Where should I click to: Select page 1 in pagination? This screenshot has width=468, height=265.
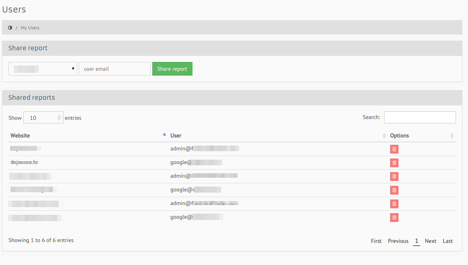point(417,241)
